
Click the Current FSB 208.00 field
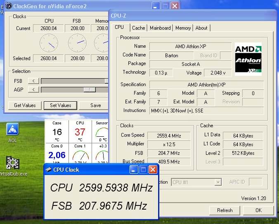click(78, 28)
